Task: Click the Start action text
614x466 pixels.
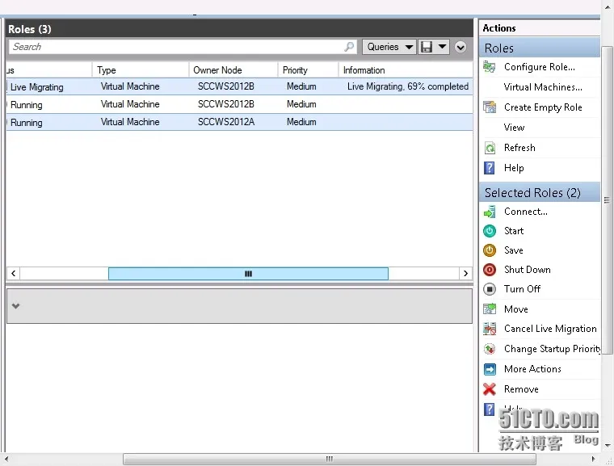Action: pyautogui.click(x=514, y=231)
